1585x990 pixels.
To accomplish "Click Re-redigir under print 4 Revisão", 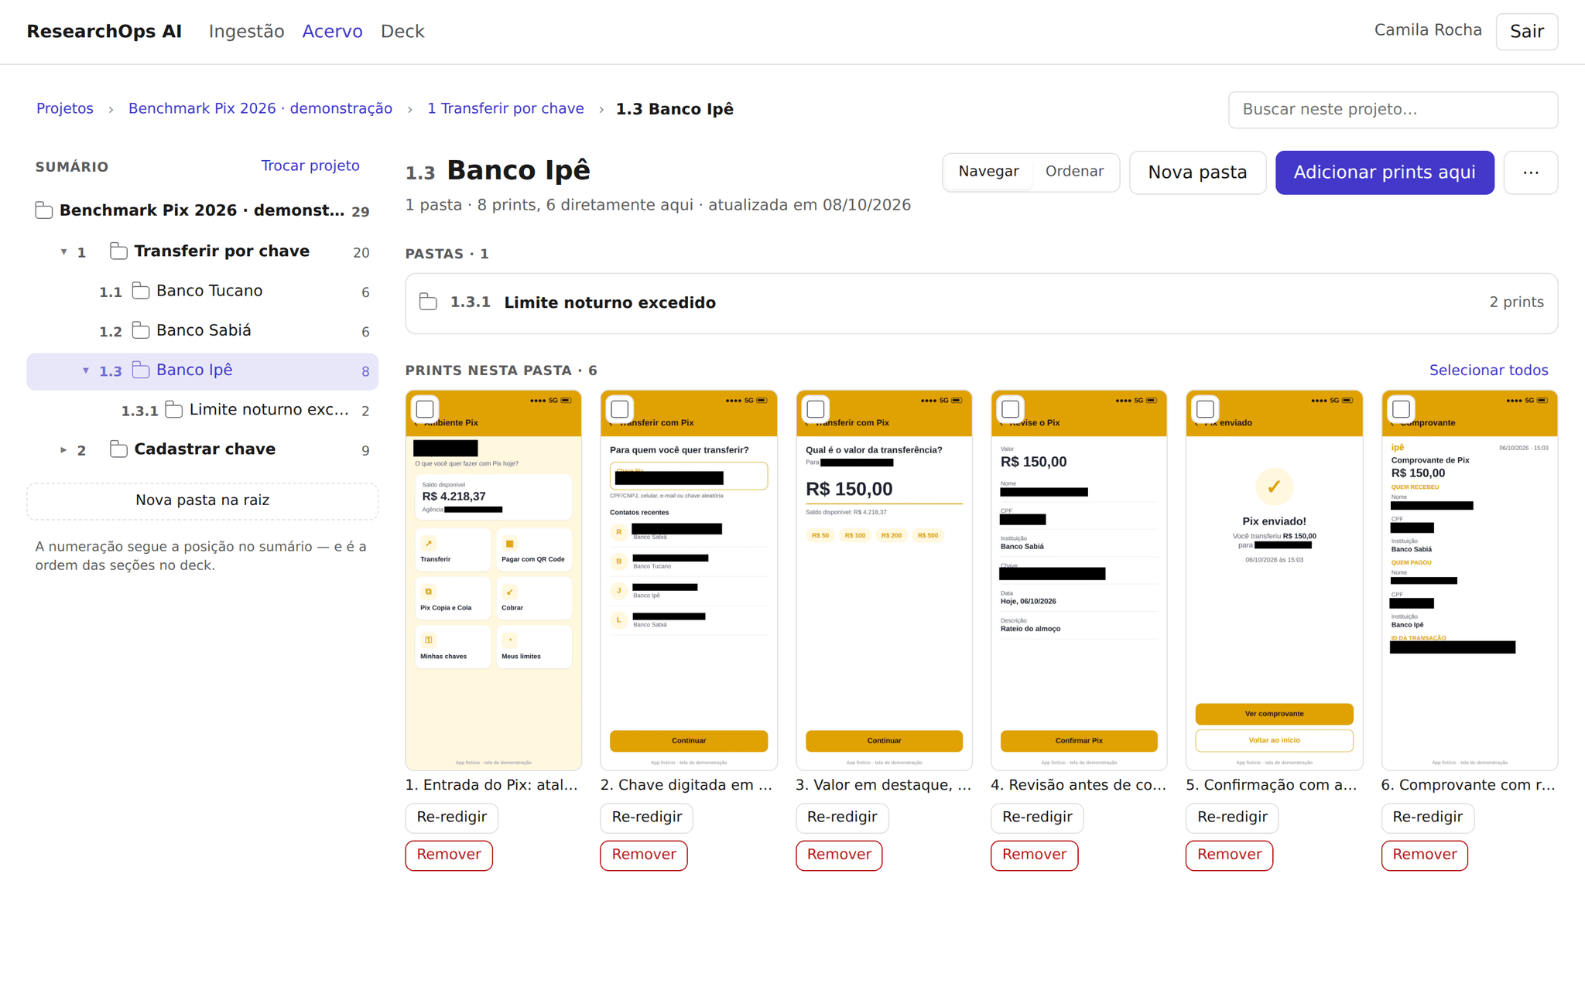I will 1037,818.
